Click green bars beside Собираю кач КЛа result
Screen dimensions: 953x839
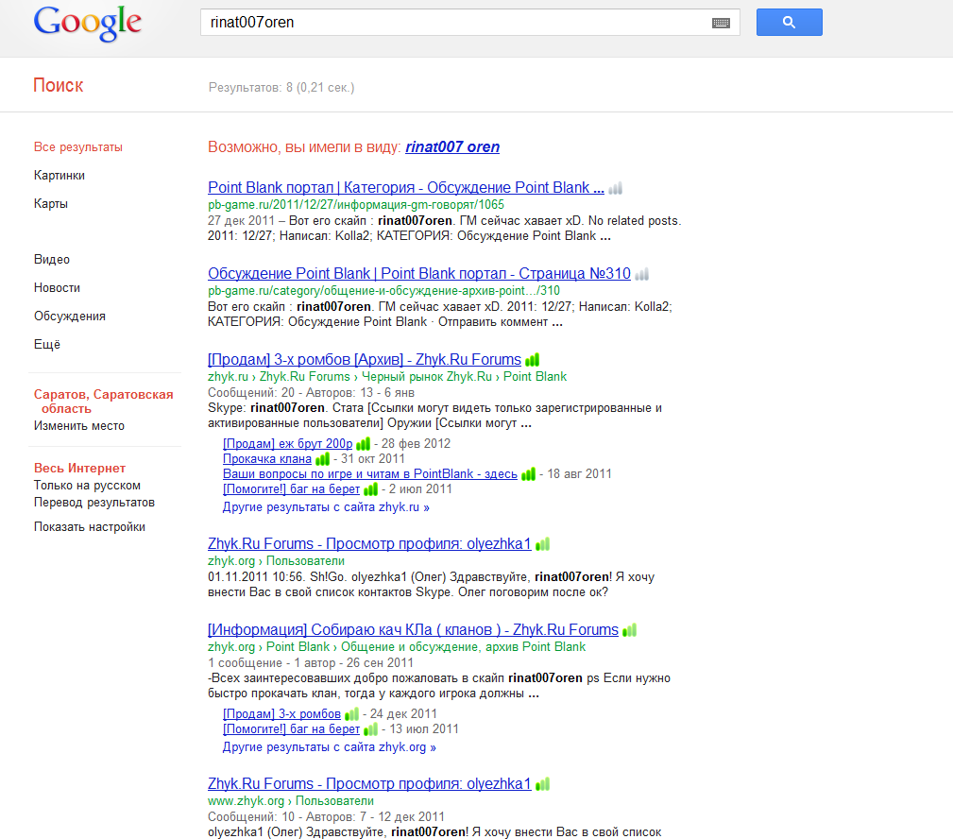coord(630,631)
